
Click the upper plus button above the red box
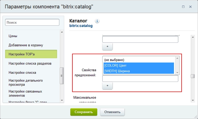[x=107, y=46]
